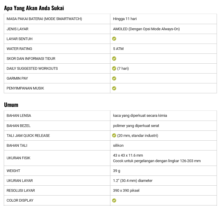Click the AMOLED screen type value
This screenshot has width=221, height=206.
pos(146,29)
